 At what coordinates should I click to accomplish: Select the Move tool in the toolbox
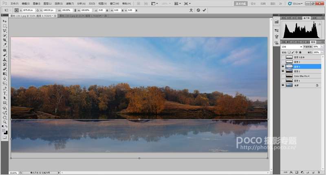[5, 21]
